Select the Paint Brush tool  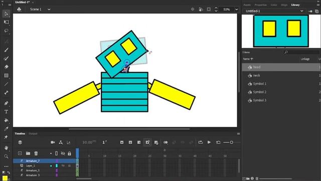coord(6,58)
